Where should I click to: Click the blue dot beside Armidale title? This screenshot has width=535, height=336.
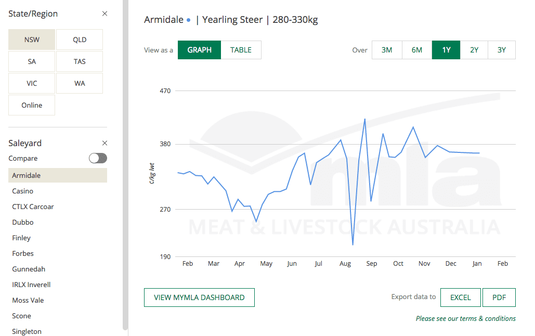click(x=188, y=20)
